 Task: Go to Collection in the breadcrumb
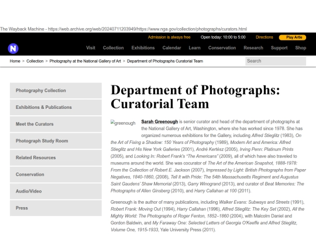tap(35, 61)
